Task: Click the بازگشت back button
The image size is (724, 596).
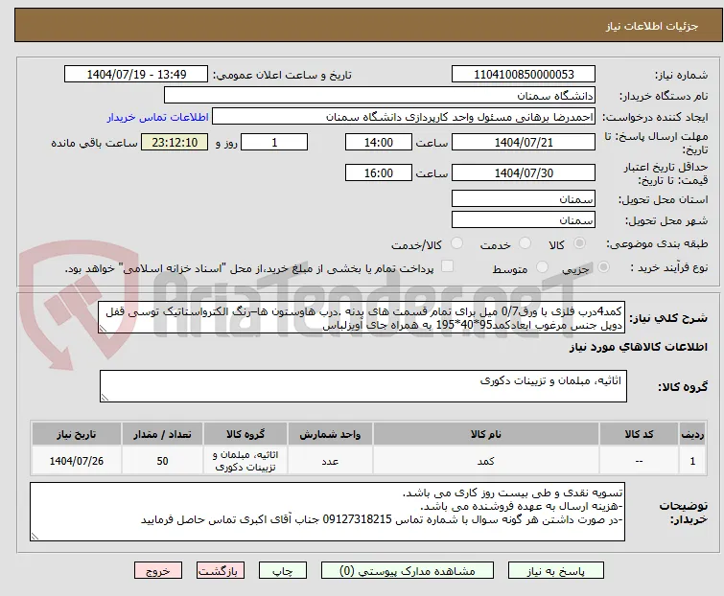Action: (221, 571)
